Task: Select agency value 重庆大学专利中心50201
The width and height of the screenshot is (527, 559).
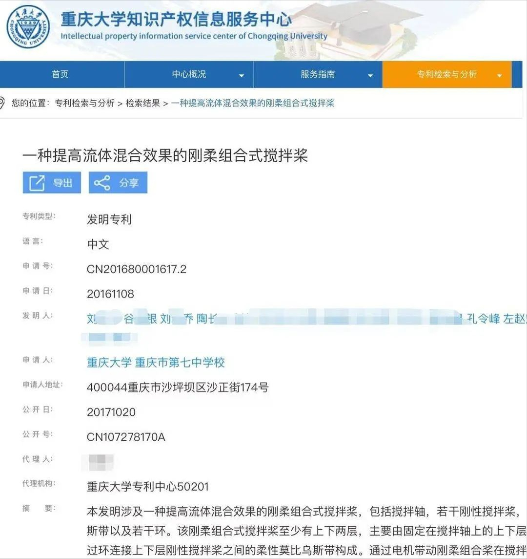Action: click(x=148, y=487)
